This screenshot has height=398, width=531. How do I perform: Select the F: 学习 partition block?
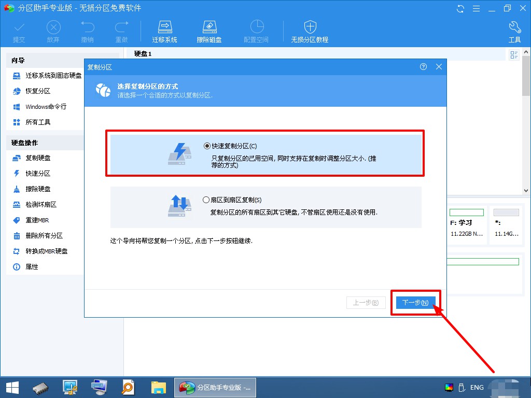pyautogui.click(x=467, y=225)
